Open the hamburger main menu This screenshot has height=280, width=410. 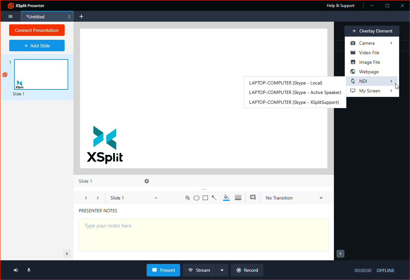(x=10, y=16)
